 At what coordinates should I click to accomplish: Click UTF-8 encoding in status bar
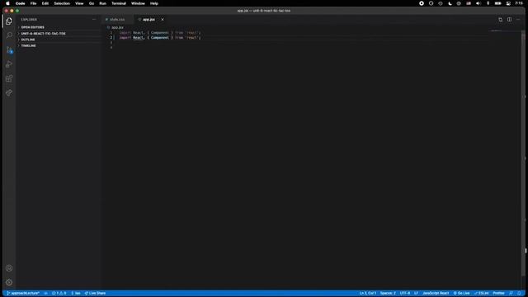pyautogui.click(x=405, y=294)
